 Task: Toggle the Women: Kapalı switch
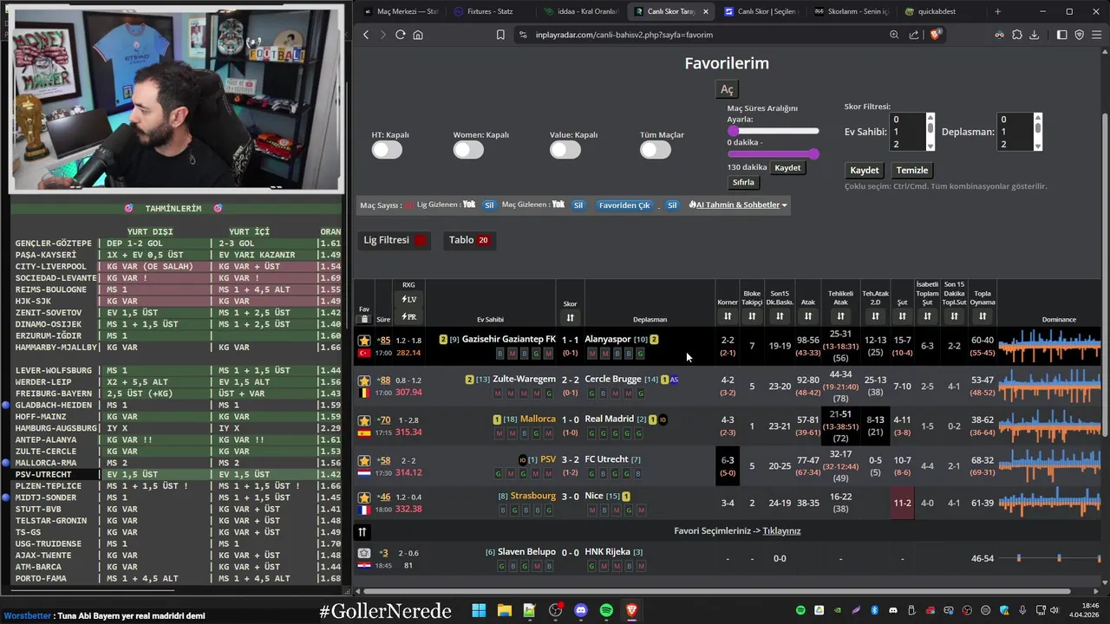[x=468, y=150]
